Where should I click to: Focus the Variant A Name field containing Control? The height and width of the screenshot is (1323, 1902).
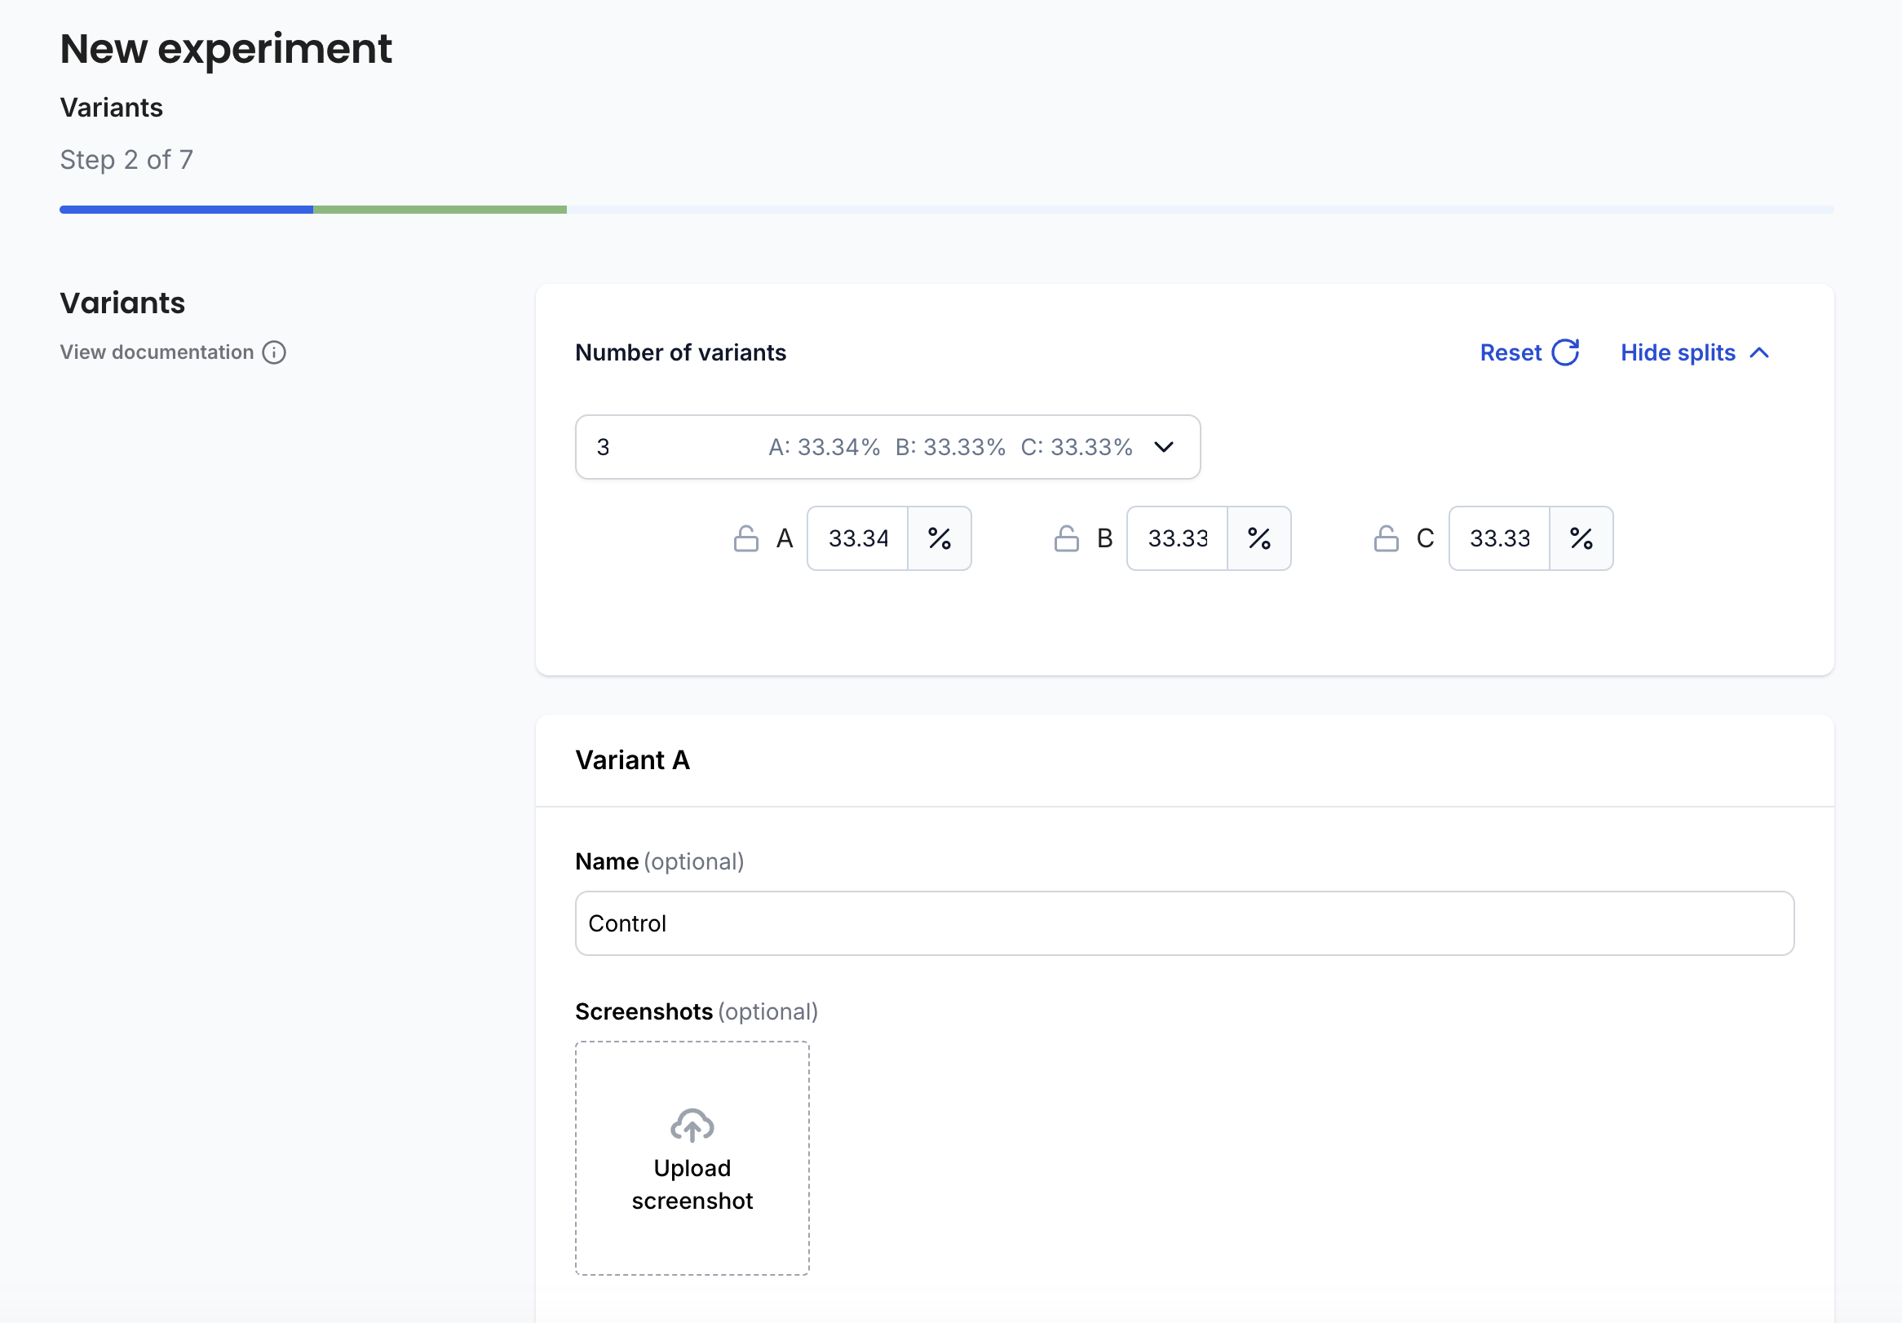tap(1184, 923)
